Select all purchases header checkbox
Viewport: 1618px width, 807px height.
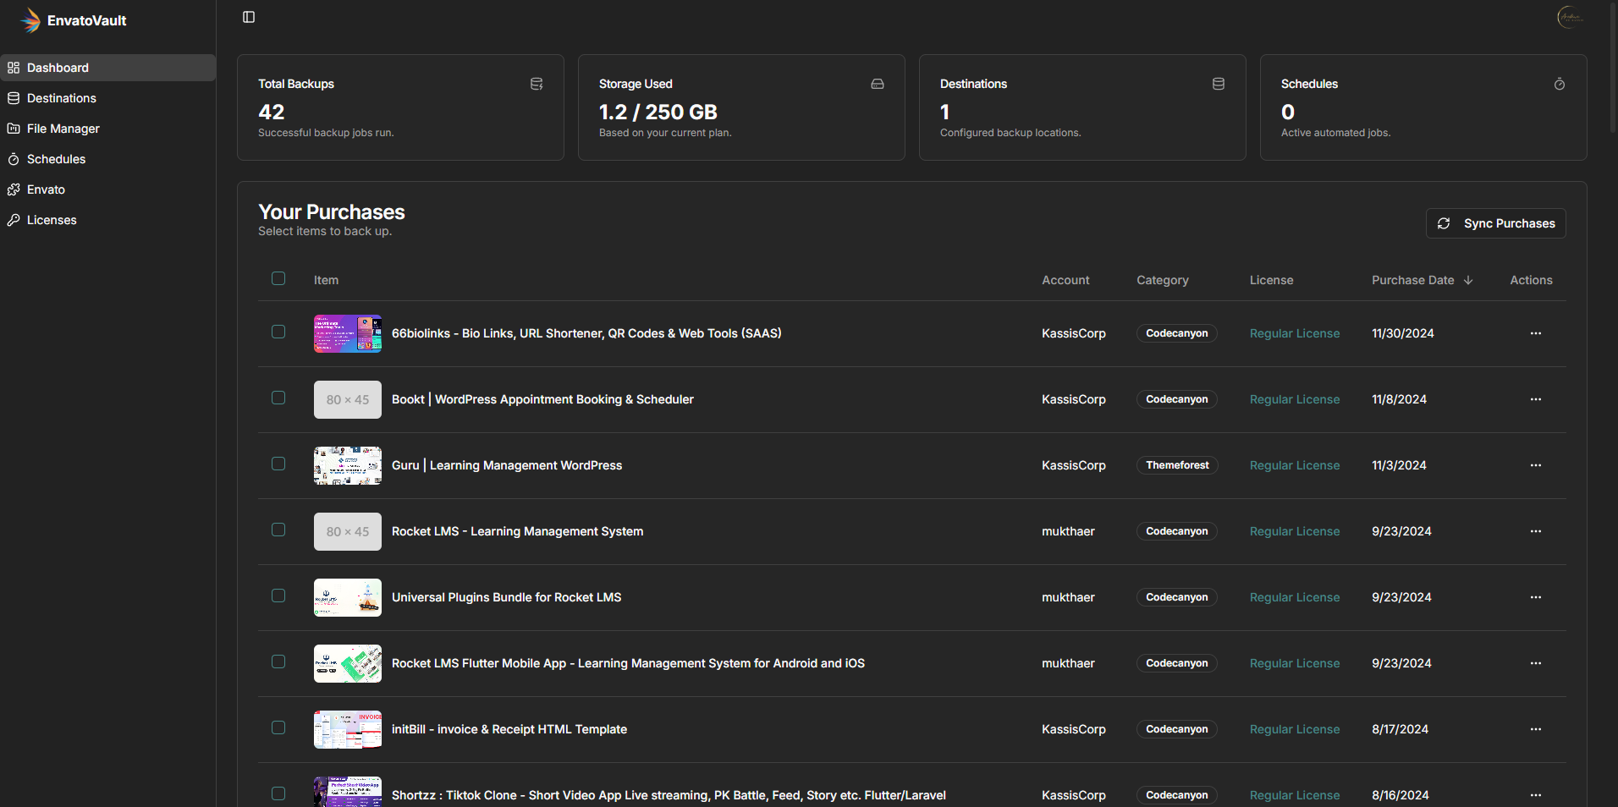(x=278, y=278)
